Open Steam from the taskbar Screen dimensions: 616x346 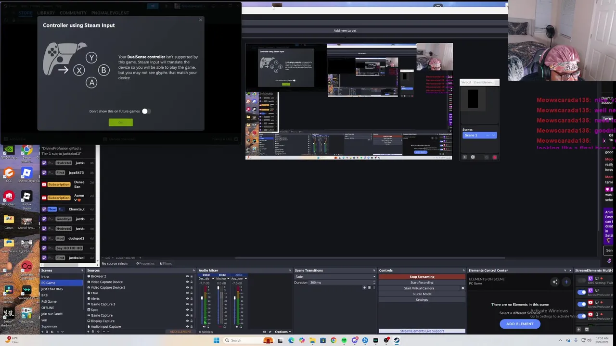tap(397, 340)
